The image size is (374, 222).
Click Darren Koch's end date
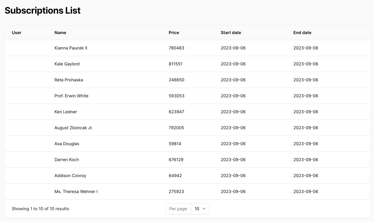click(306, 160)
